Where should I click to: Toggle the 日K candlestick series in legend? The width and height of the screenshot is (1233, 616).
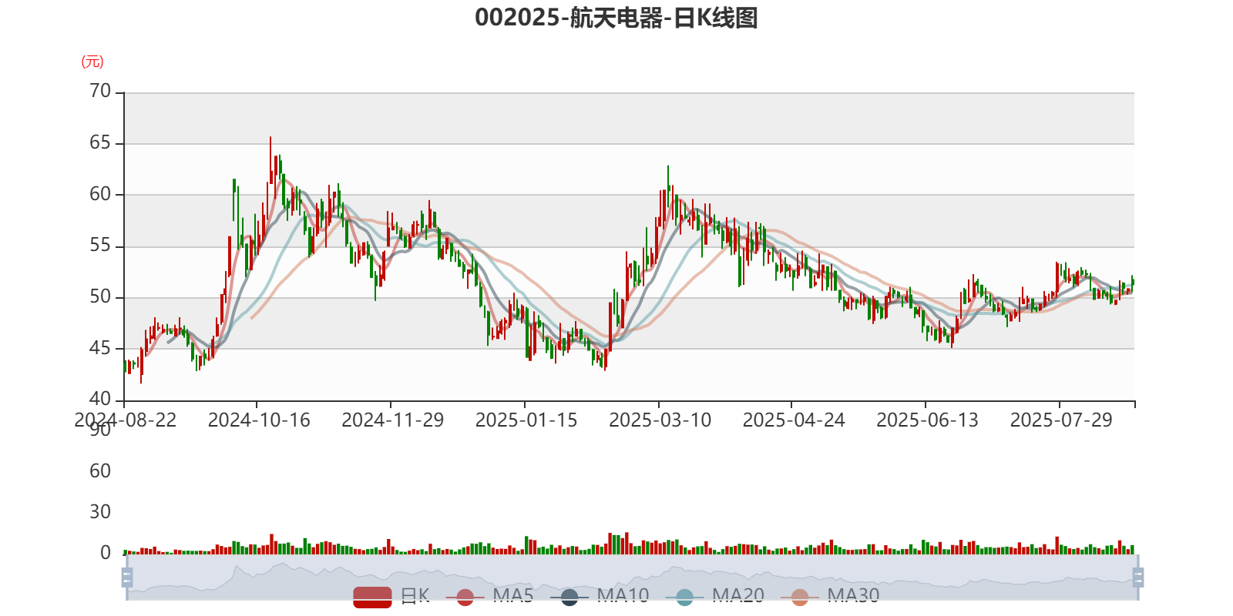391,596
